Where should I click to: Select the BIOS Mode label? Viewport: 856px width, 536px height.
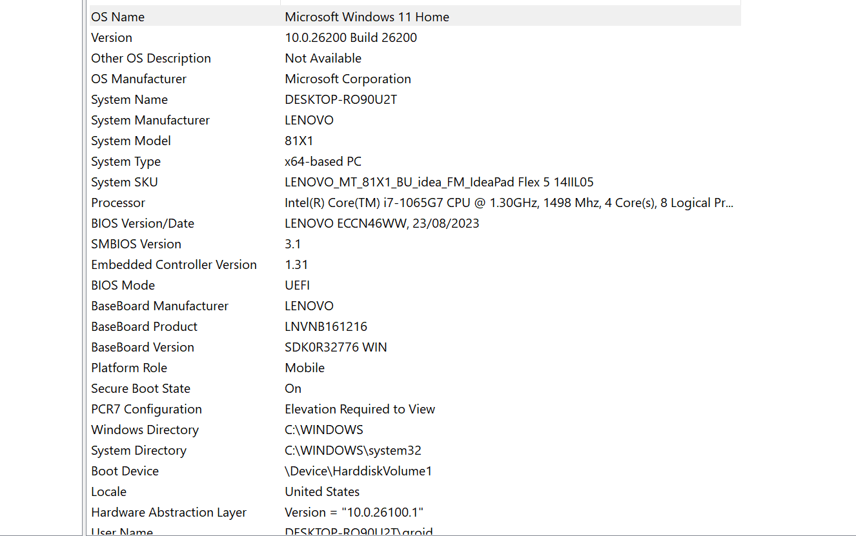click(x=123, y=285)
